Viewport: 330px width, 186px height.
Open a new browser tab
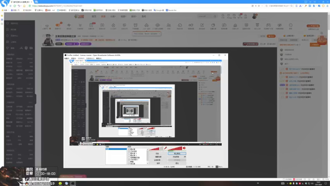coord(36,2)
